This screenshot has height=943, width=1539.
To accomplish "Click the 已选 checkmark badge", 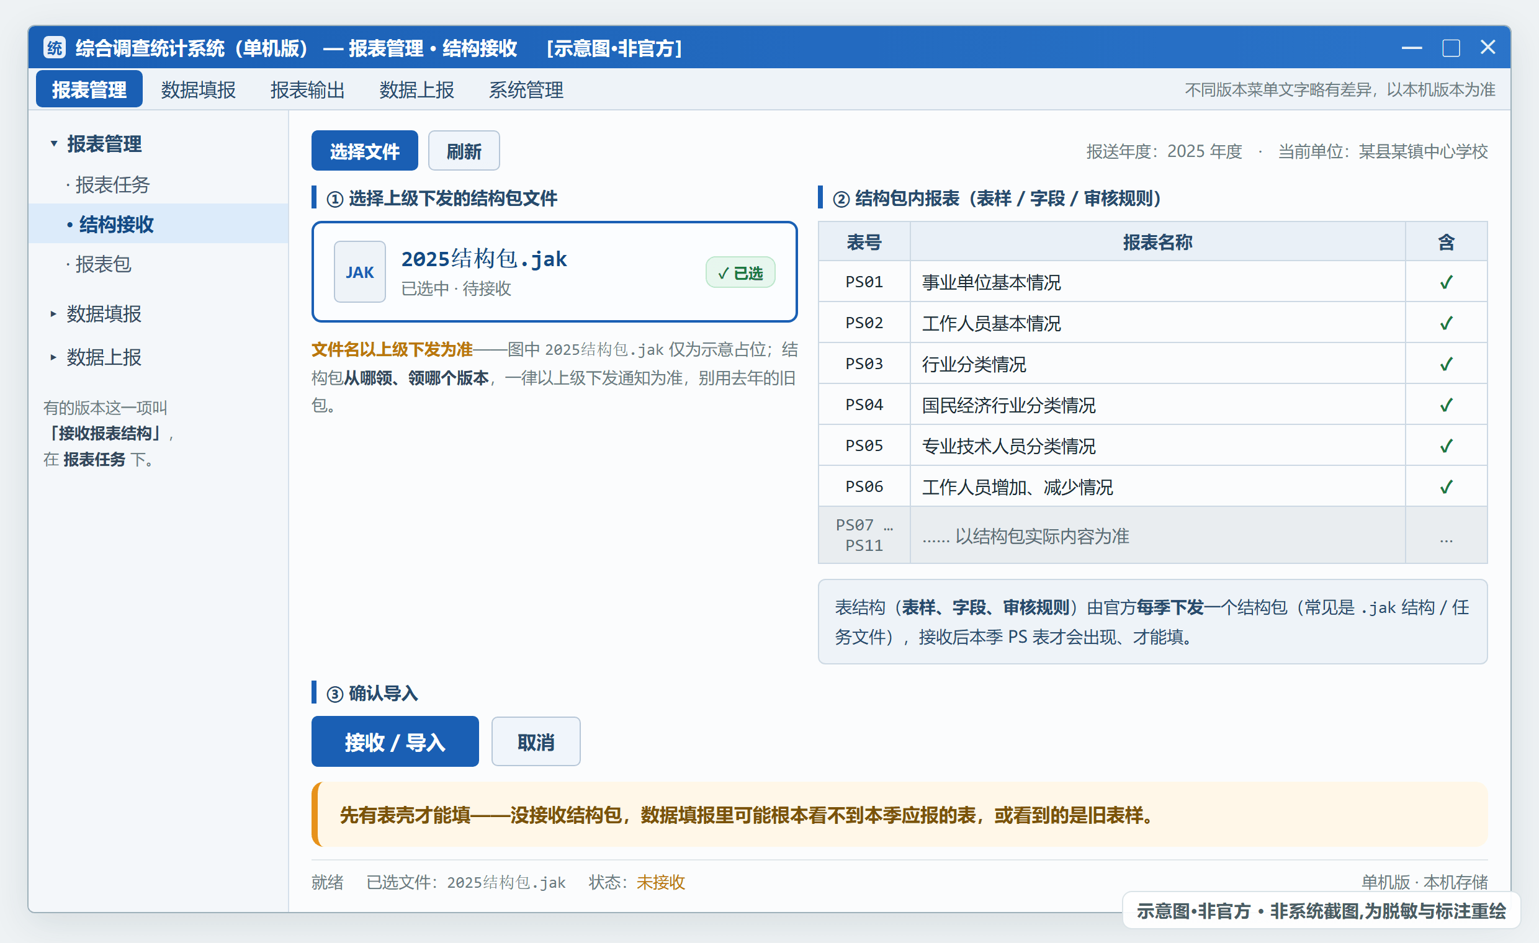I will point(740,272).
